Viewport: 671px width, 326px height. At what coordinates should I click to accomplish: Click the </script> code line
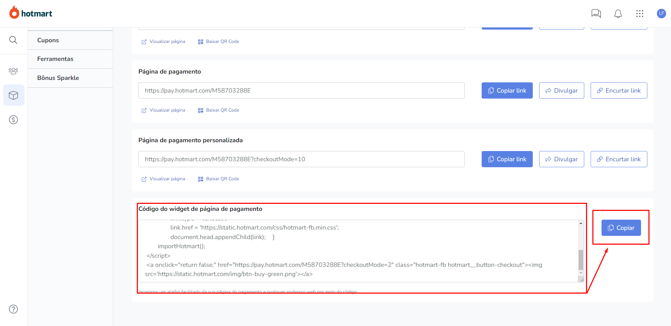click(x=158, y=256)
